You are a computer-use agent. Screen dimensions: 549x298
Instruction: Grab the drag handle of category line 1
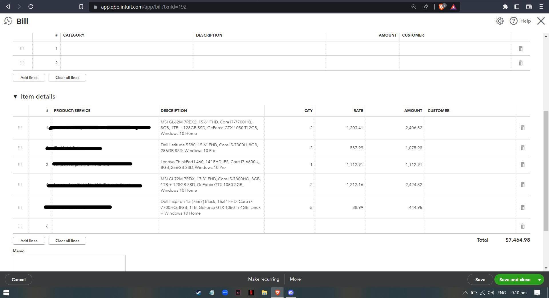click(22, 49)
